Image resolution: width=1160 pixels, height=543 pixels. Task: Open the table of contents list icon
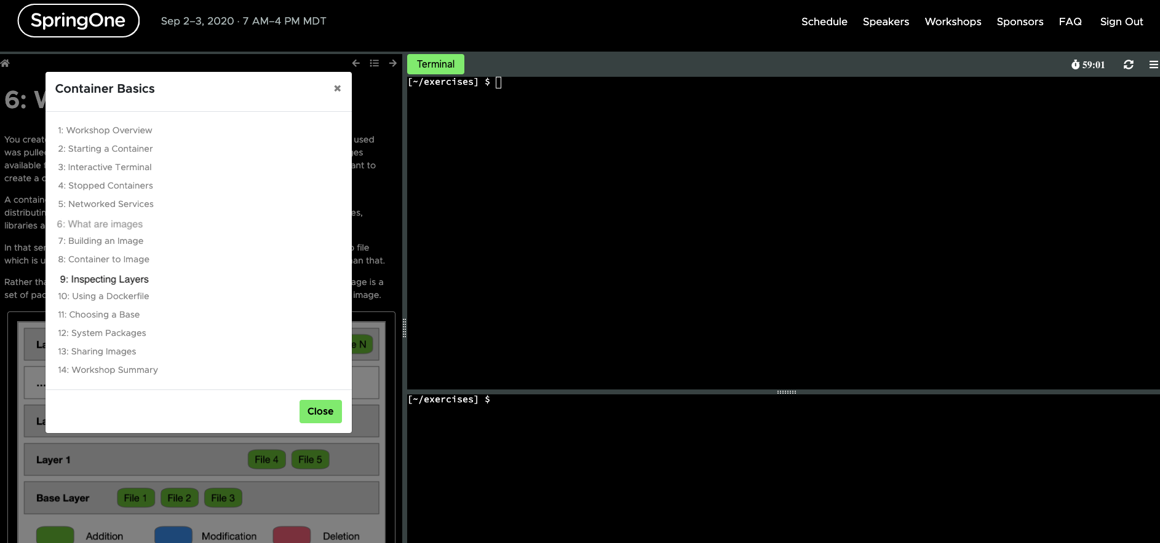tap(374, 63)
